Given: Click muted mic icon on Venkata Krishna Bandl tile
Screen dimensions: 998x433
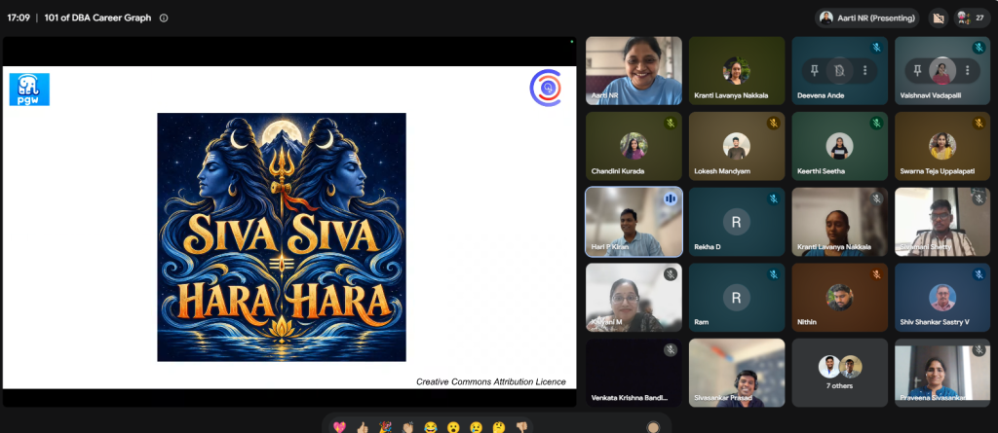Looking at the screenshot, I should tap(671, 349).
